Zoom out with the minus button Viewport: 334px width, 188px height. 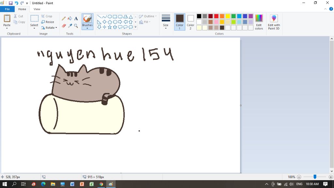pos(299,177)
